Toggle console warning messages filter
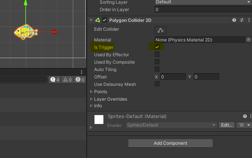This screenshot has height=158, width=252. point(67,80)
